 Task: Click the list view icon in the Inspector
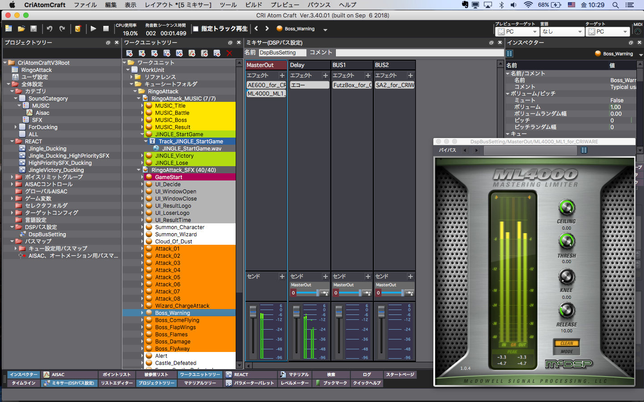[509, 53]
